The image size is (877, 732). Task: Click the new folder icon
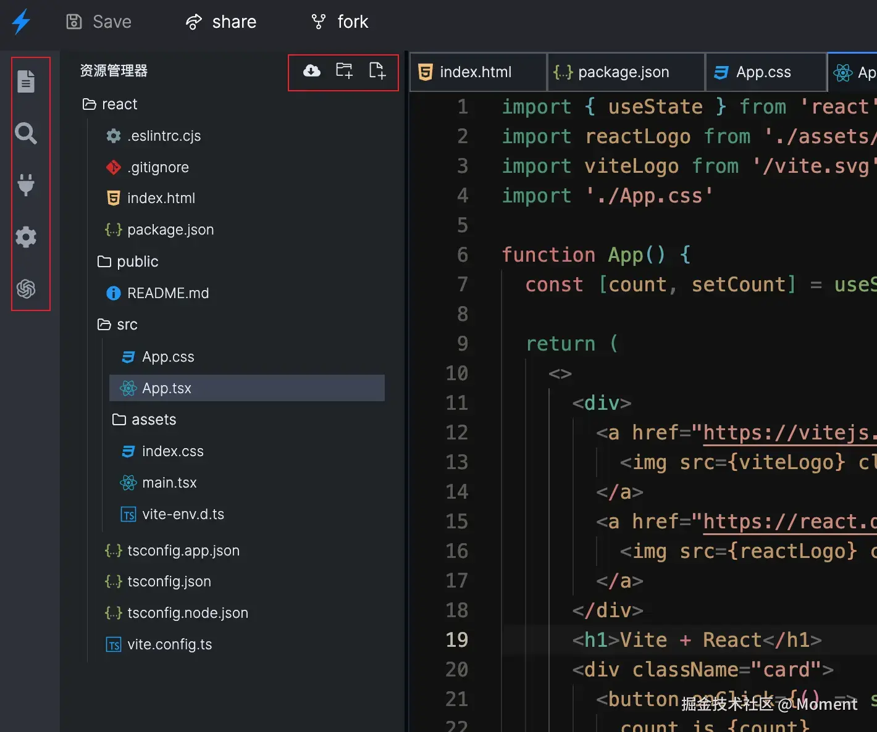[344, 70]
